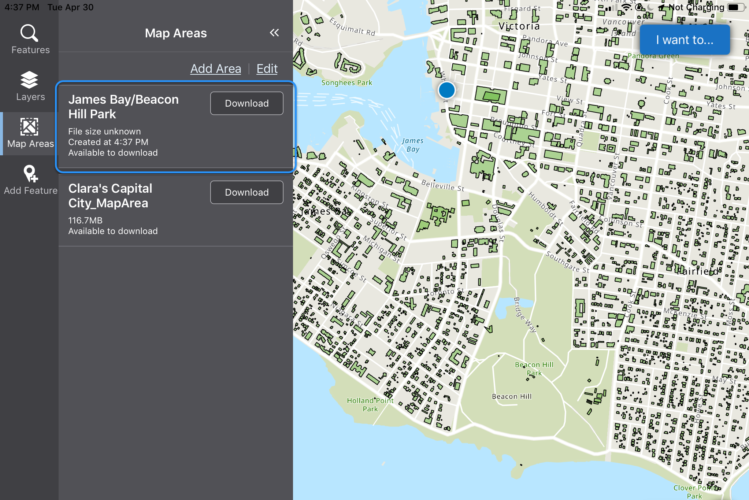The height and width of the screenshot is (500, 749).
Task: Tap the Add Feature pin icon
Action: click(30, 174)
